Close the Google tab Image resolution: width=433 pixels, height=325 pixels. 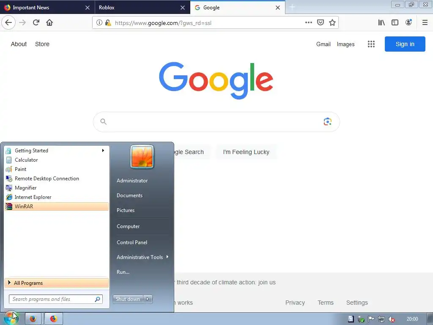278,8
